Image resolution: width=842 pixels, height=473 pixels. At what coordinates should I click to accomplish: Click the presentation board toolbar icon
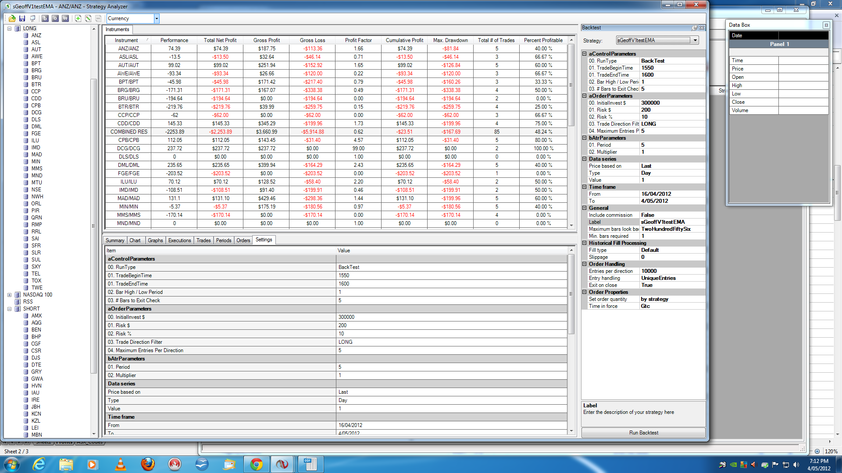[32, 18]
